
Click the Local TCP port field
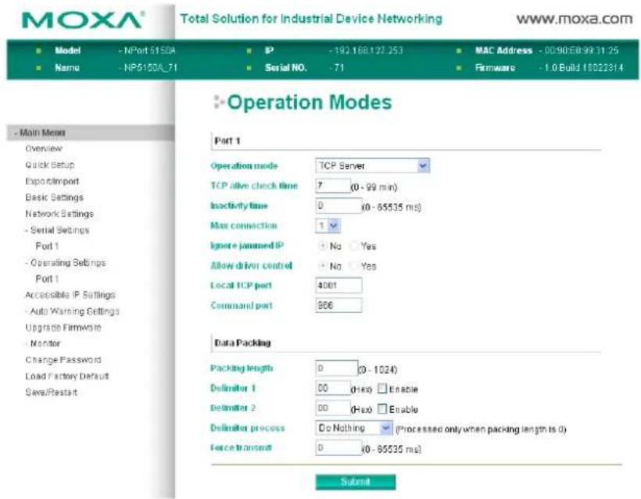click(x=338, y=285)
